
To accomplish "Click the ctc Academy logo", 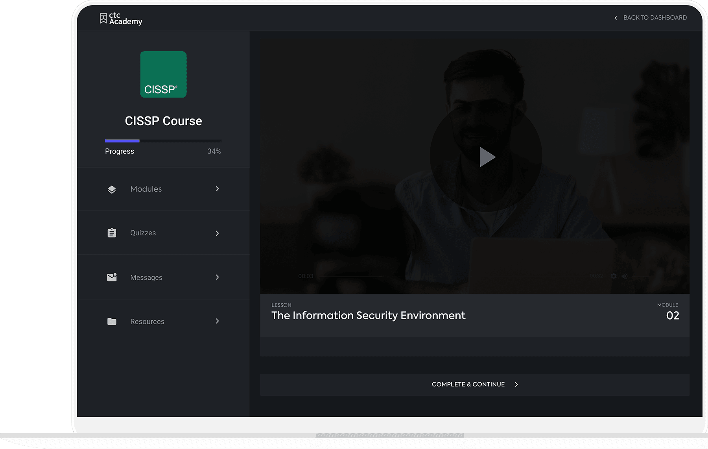I will [120, 18].
